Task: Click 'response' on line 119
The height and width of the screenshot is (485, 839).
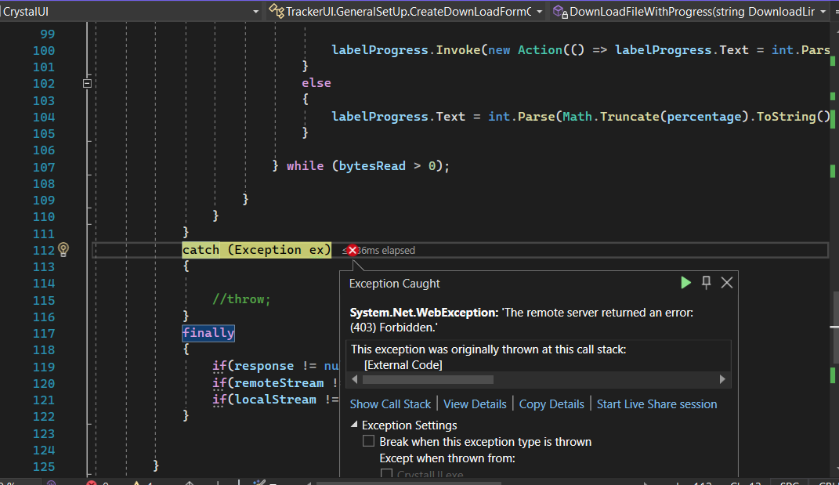Action: [264, 366]
